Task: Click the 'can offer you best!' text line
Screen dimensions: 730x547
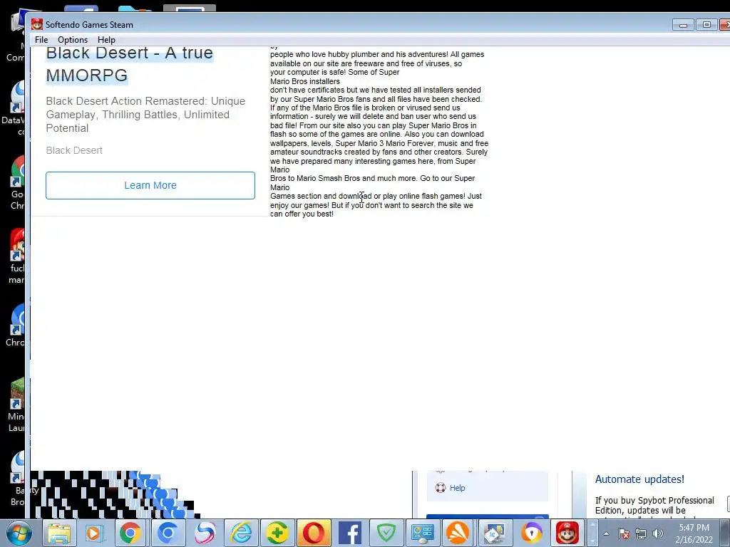Action: [302, 214]
